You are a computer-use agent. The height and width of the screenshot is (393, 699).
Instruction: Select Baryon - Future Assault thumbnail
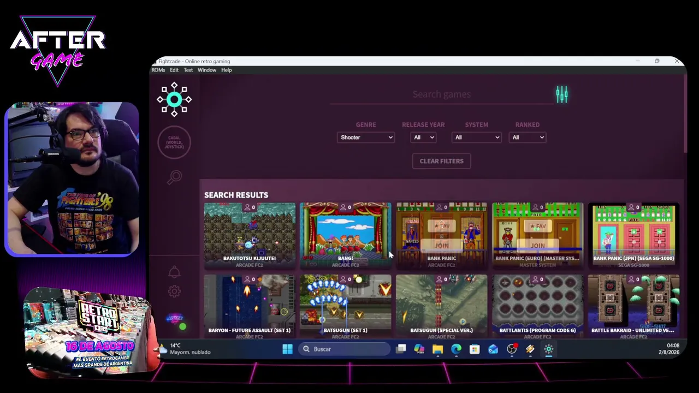(x=250, y=307)
